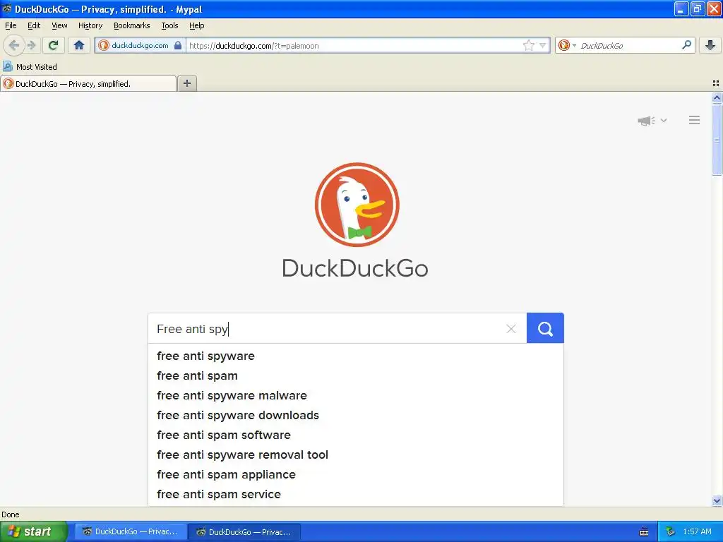Minimize the Mypal window

(x=681, y=8)
